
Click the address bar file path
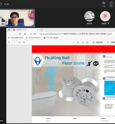(x=75, y=34)
